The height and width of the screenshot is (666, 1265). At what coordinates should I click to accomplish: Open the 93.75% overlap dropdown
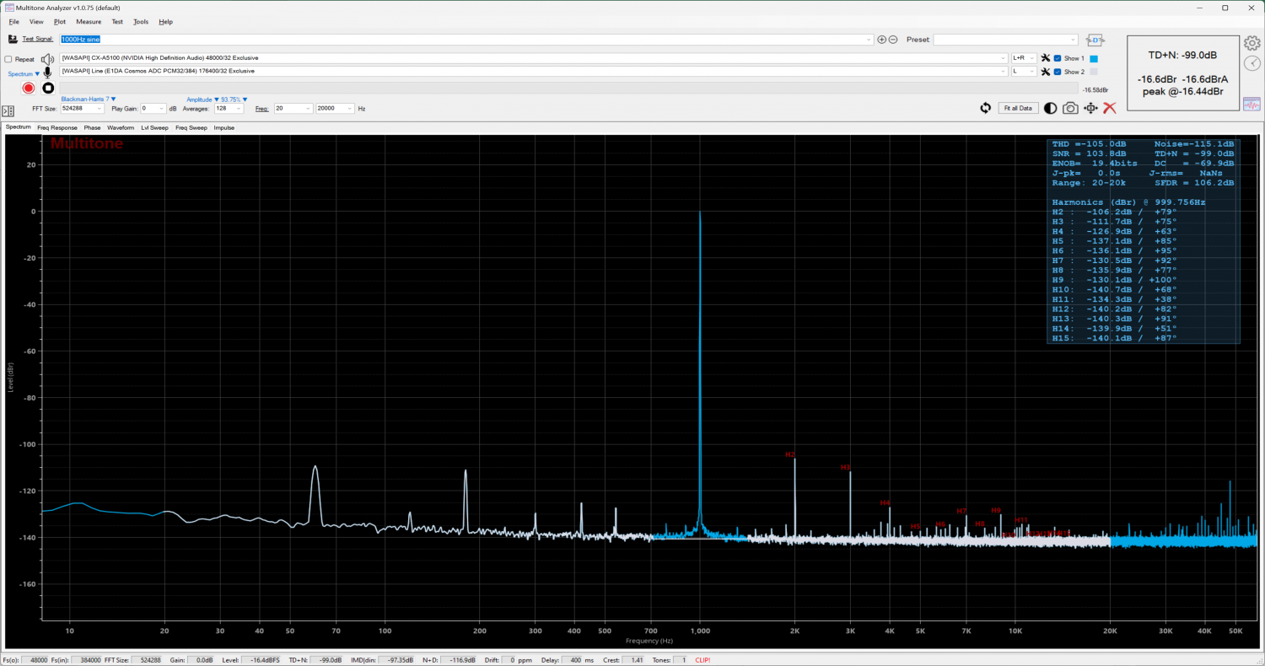(x=234, y=99)
